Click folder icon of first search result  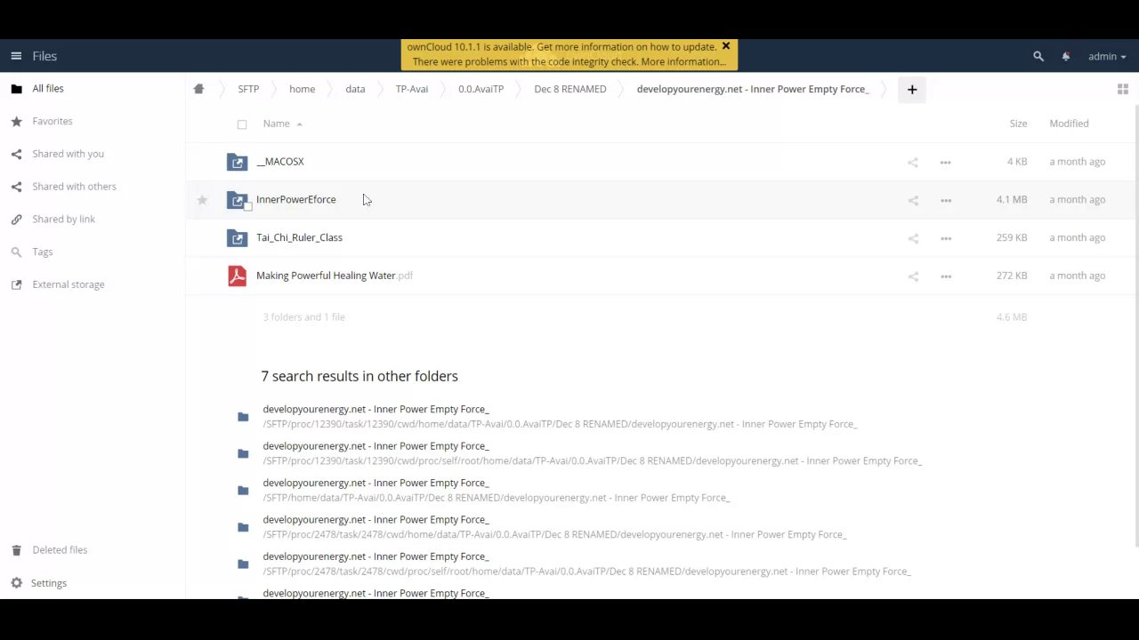tap(243, 417)
